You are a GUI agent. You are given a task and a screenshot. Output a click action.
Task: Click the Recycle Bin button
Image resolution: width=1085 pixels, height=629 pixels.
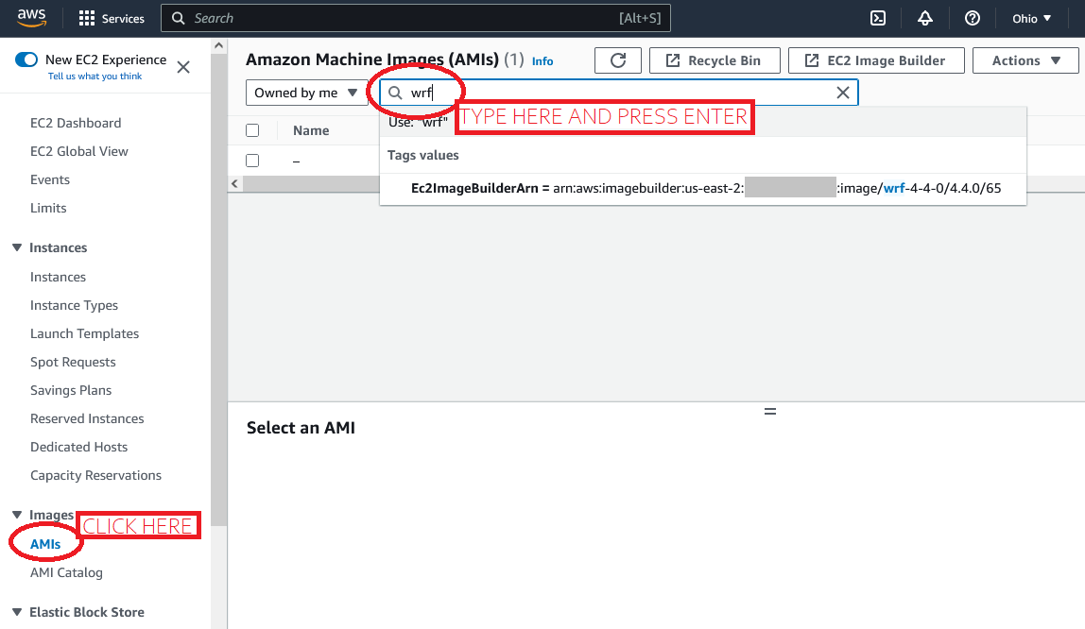(x=715, y=60)
